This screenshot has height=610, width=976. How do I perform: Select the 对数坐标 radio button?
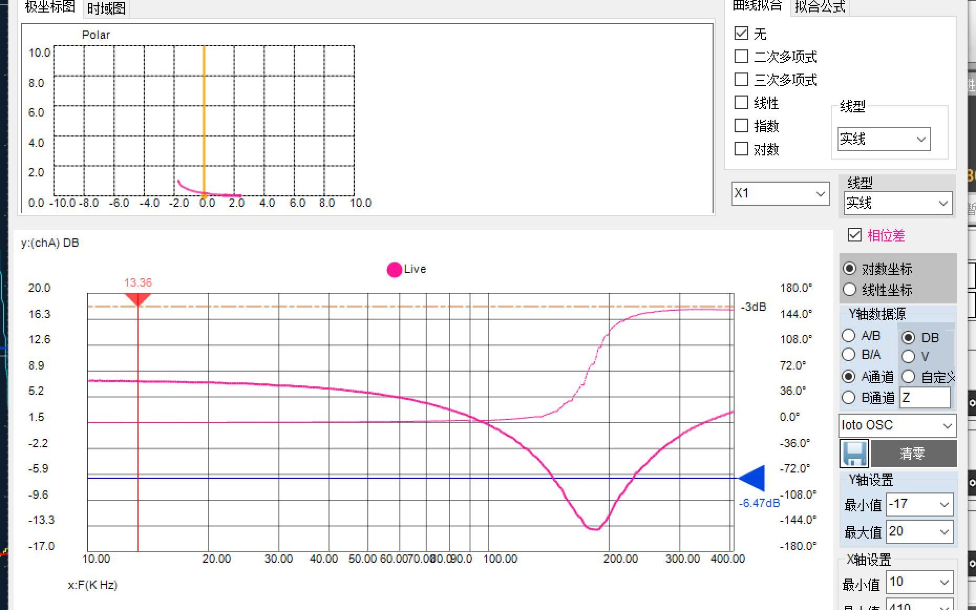[x=849, y=268]
